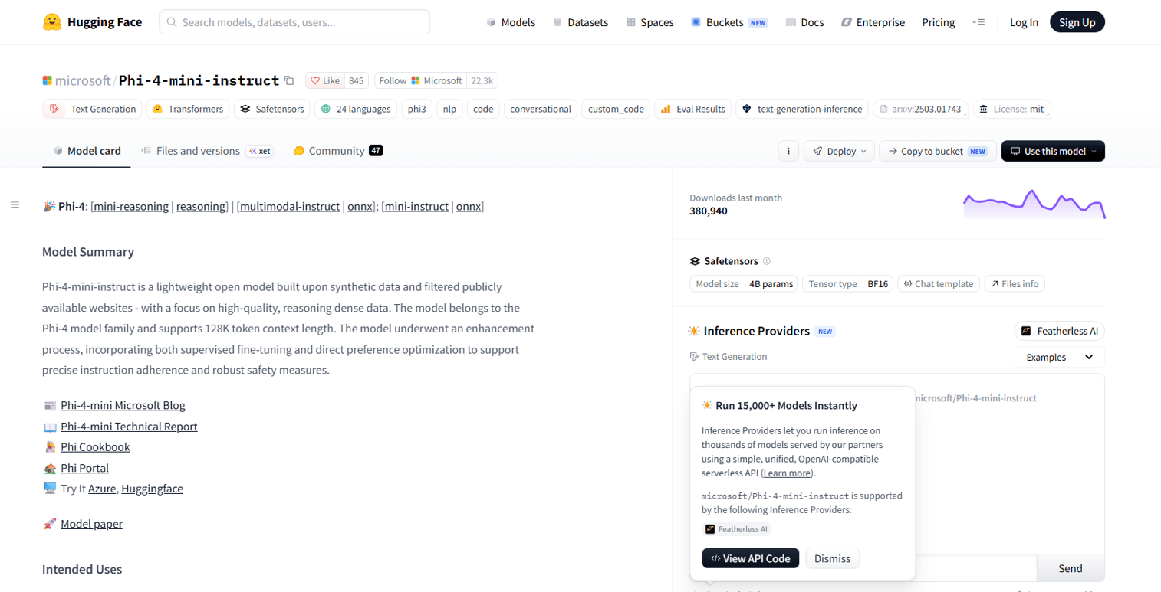Click the Safetensors info icon

pyautogui.click(x=767, y=261)
